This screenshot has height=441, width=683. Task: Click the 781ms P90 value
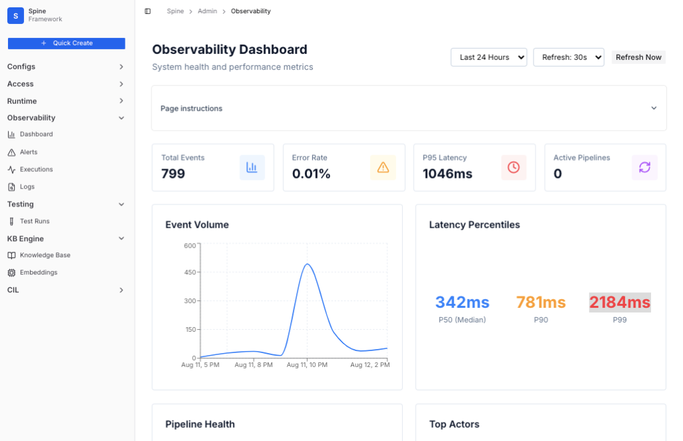click(541, 302)
